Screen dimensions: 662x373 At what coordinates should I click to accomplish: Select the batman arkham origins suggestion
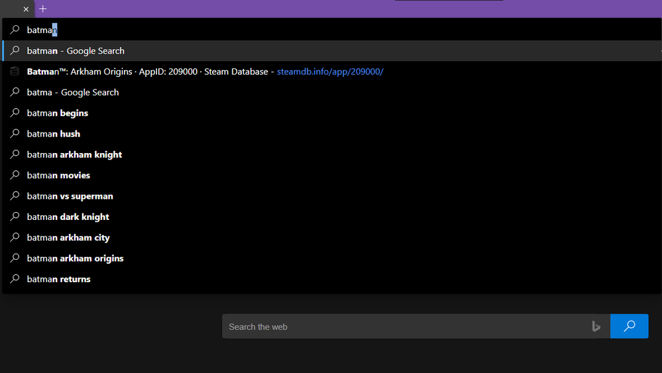[x=332, y=258]
